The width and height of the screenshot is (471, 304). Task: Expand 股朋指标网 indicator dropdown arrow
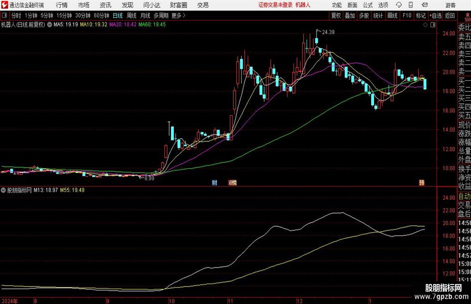(x=3, y=190)
